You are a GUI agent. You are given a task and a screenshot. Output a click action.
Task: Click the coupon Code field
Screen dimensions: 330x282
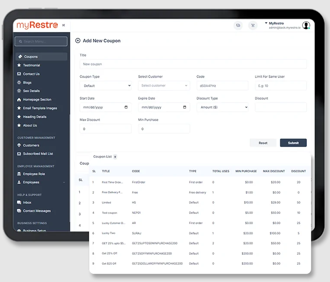coord(222,86)
